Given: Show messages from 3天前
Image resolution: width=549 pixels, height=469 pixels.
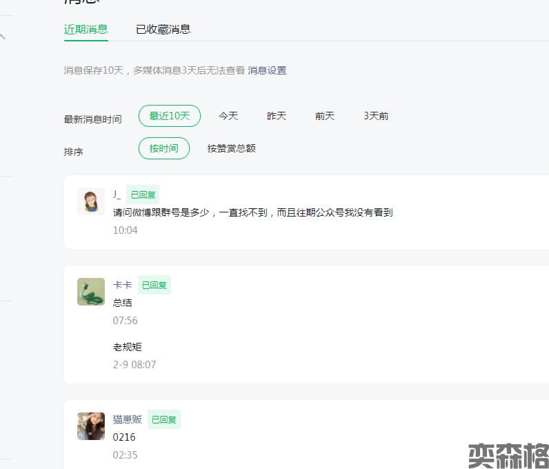Looking at the screenshot, I should click(376, 116).
